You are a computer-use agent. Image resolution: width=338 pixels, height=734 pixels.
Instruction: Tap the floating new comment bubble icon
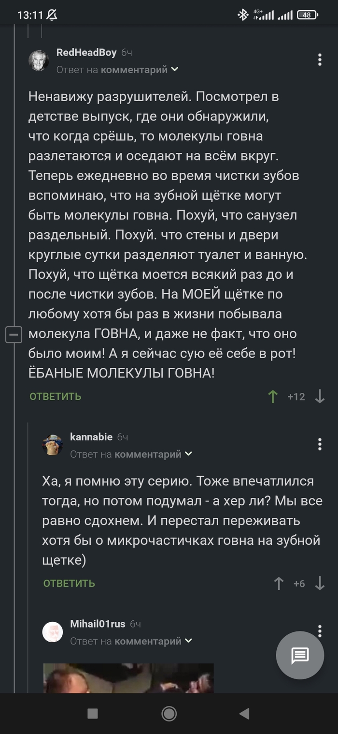pos(300,656)
